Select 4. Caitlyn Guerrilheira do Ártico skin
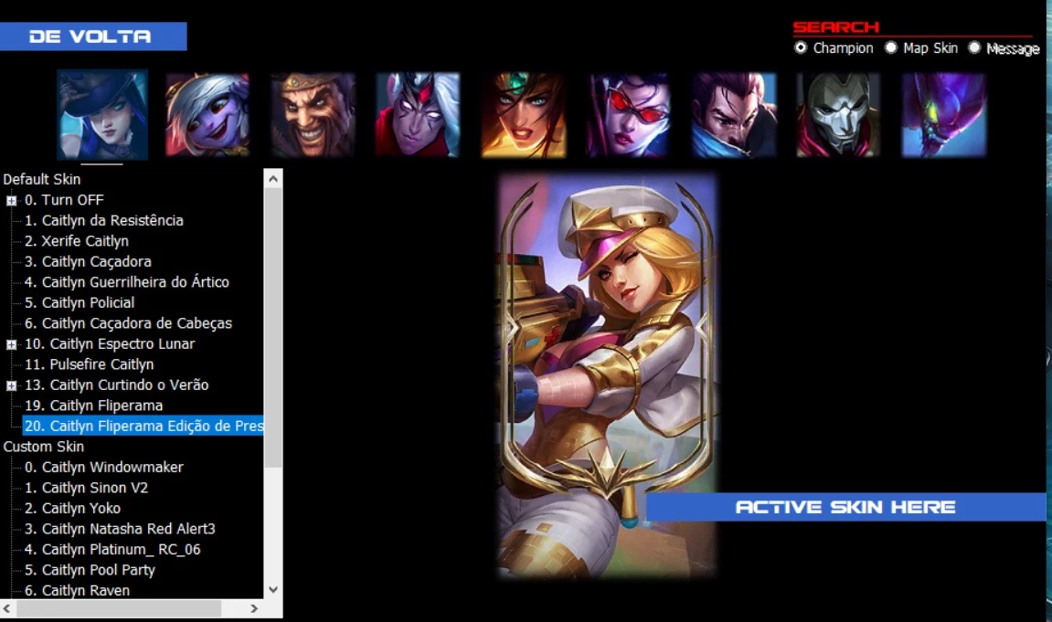1052x622 pixels. [127, 282]
